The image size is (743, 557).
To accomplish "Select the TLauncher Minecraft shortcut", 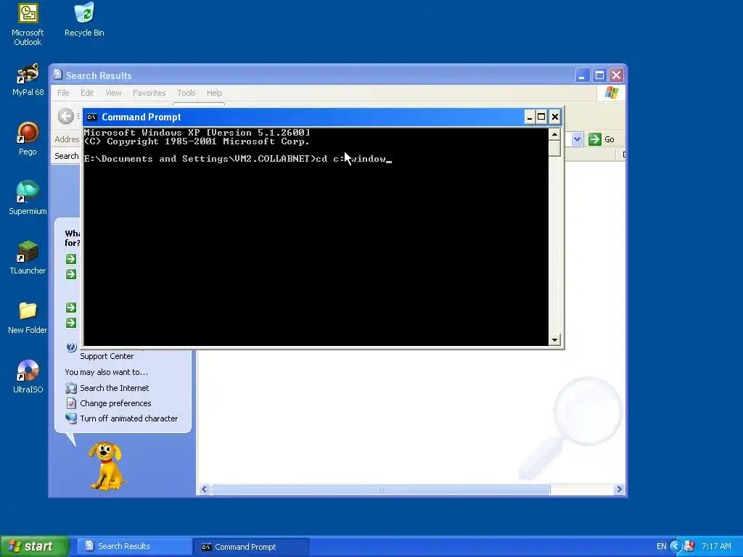I will point(28,257).
